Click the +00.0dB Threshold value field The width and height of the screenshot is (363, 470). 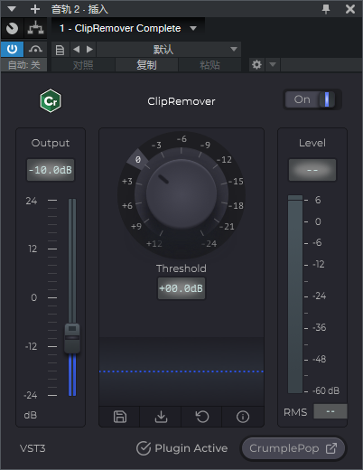point(181,288)
